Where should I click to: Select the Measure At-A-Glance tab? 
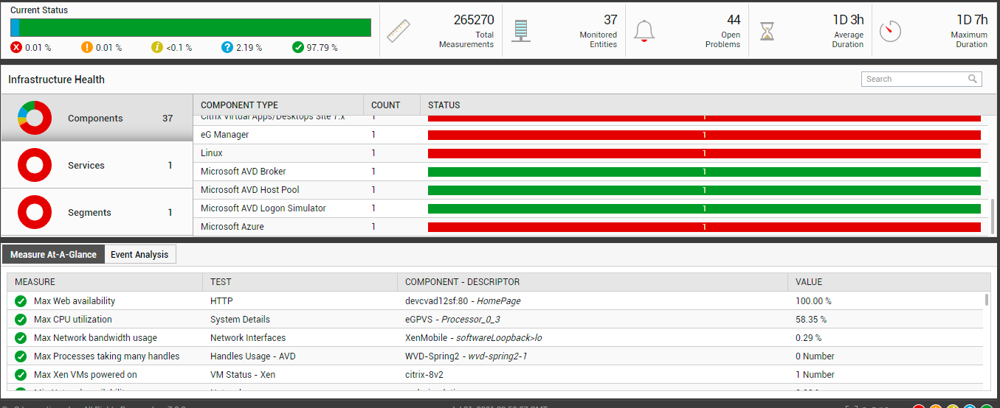coord(53,254)
